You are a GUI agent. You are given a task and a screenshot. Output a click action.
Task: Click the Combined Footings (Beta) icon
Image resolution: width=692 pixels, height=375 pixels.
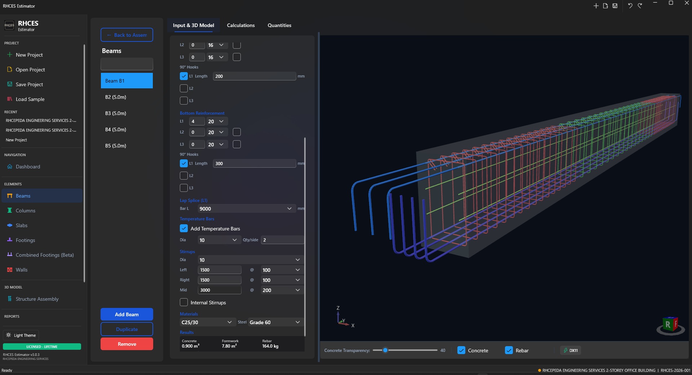coord(10,255)
